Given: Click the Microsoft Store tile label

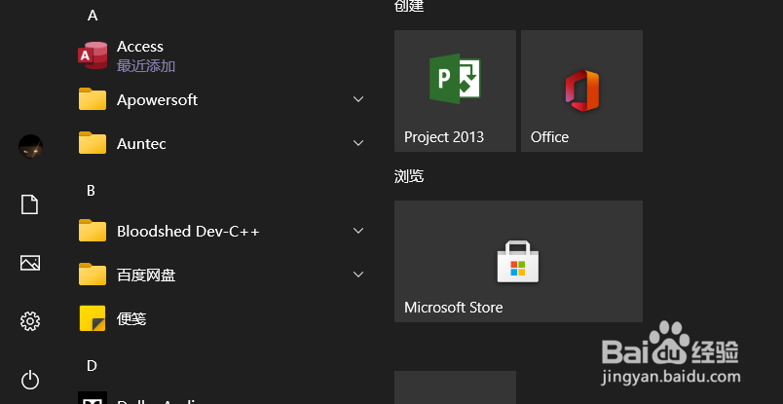Looking at the screenshot, I should [x=454, y=307].
